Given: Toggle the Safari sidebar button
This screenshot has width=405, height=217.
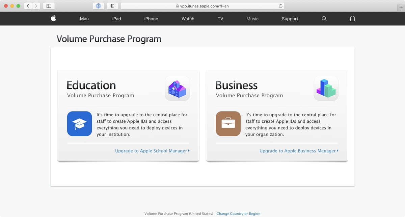Looking at the screenshot, I should (49, 6).
